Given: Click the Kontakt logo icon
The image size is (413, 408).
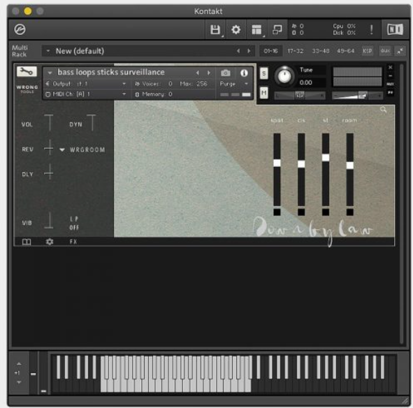Looking at the screenshot, I should (20, 29).
